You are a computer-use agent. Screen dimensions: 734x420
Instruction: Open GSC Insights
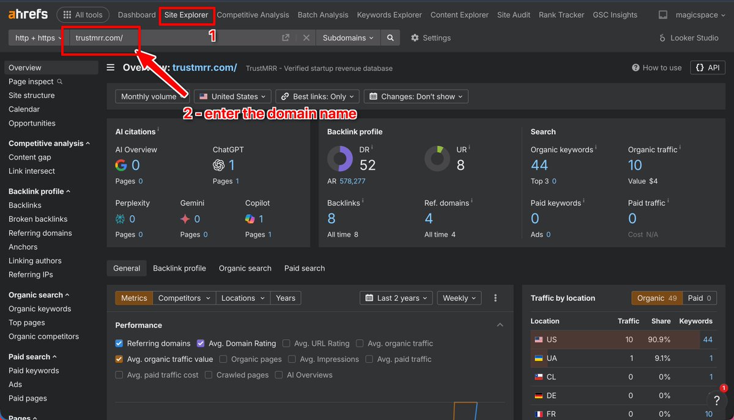tap(615, 15)
